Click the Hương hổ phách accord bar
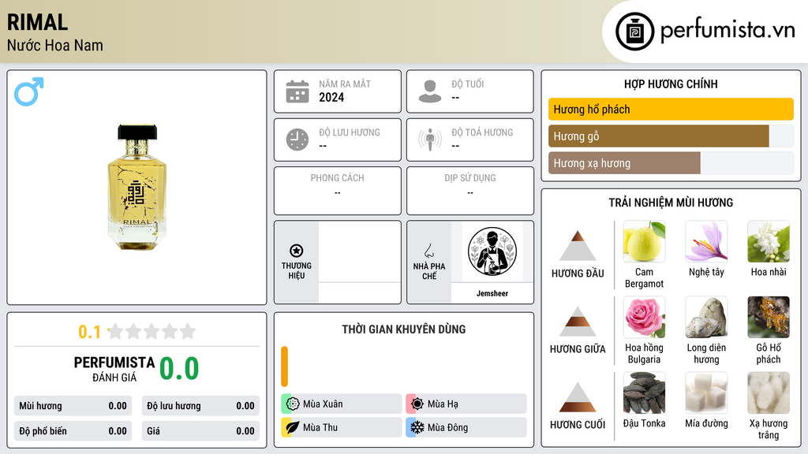The height and width of the screenshot is (454, 808). click(671, 109)
